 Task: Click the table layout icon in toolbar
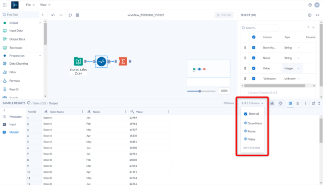click(x=77, y=15)
